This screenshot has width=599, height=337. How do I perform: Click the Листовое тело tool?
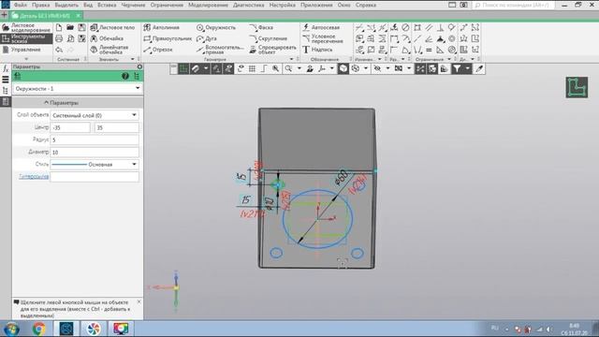(x=112, y=27)
